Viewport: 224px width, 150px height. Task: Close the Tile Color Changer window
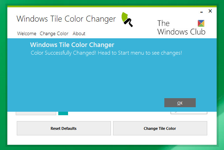(x=210, y=11)
